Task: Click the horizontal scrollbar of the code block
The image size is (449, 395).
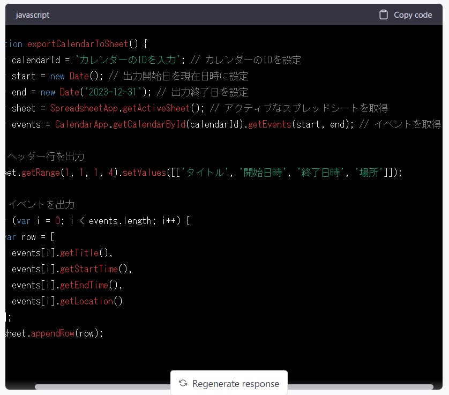Action: point(234,387)
